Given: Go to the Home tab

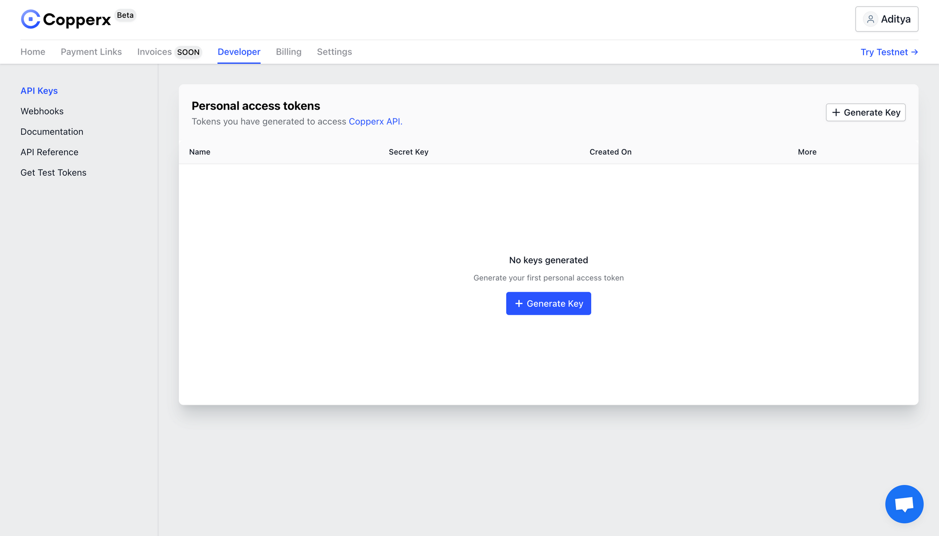Looking at the screenshot, I should tap(33, 52).
